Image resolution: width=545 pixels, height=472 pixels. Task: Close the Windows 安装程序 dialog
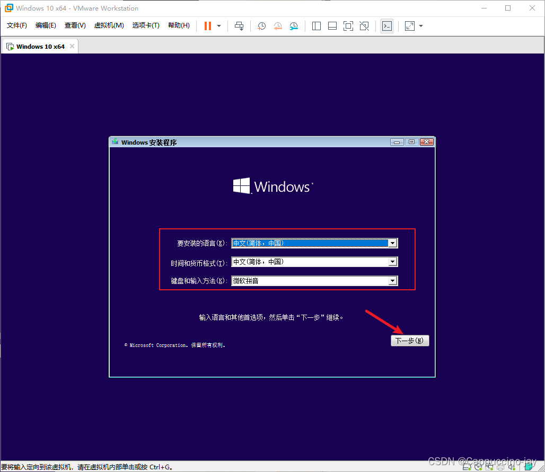(x=426, y=142)
